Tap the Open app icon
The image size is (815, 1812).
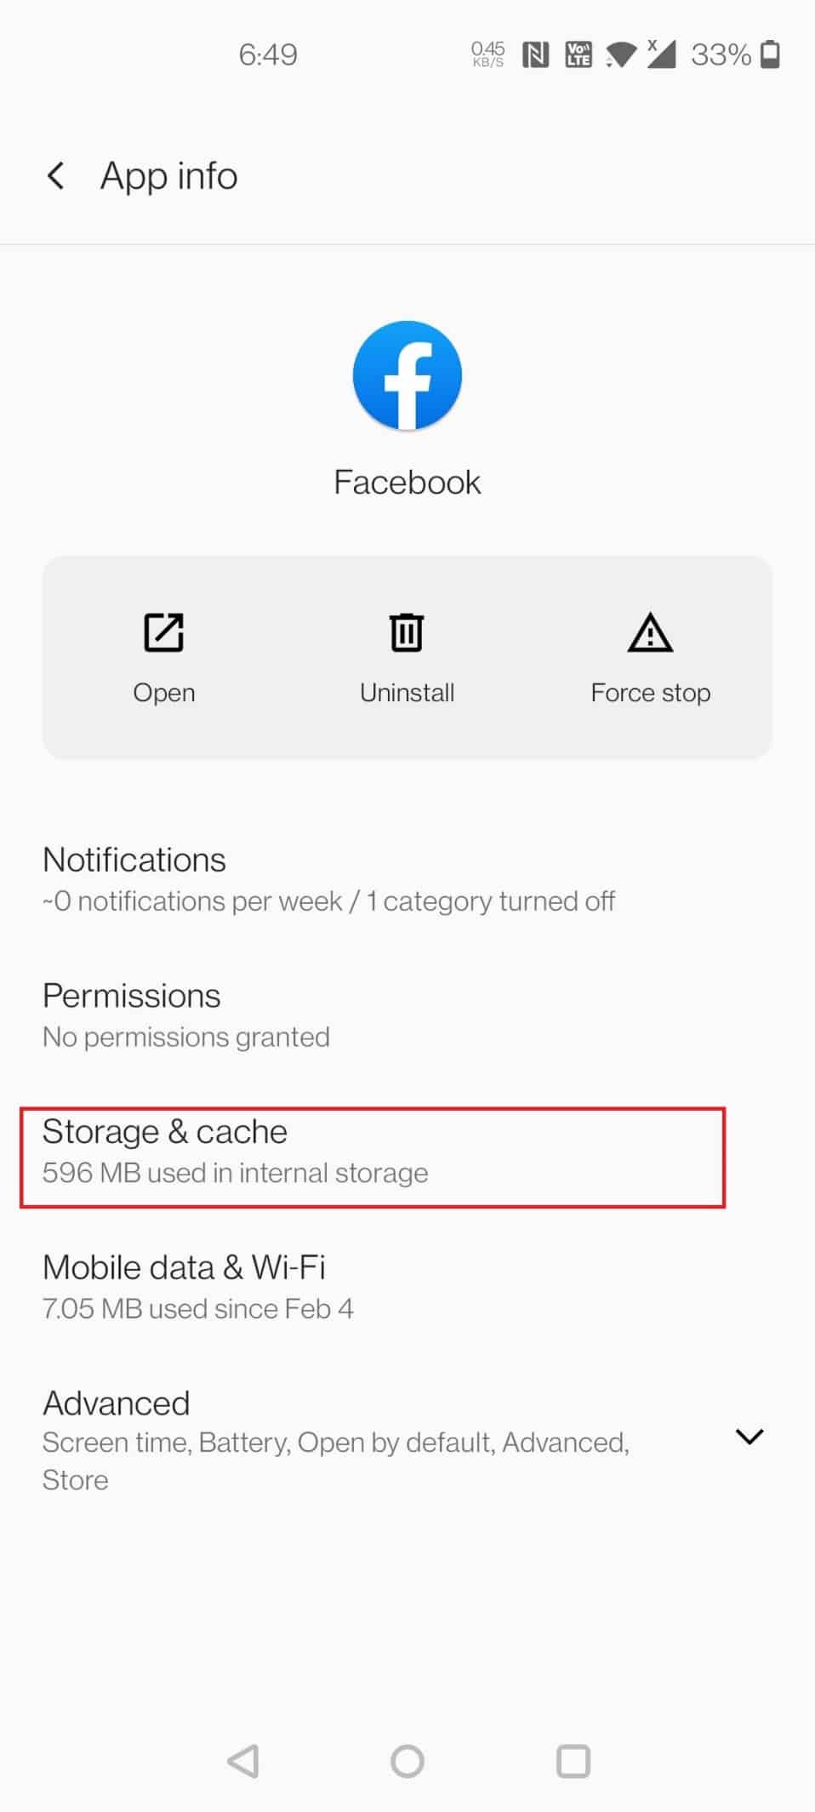(x=164, y=632)
